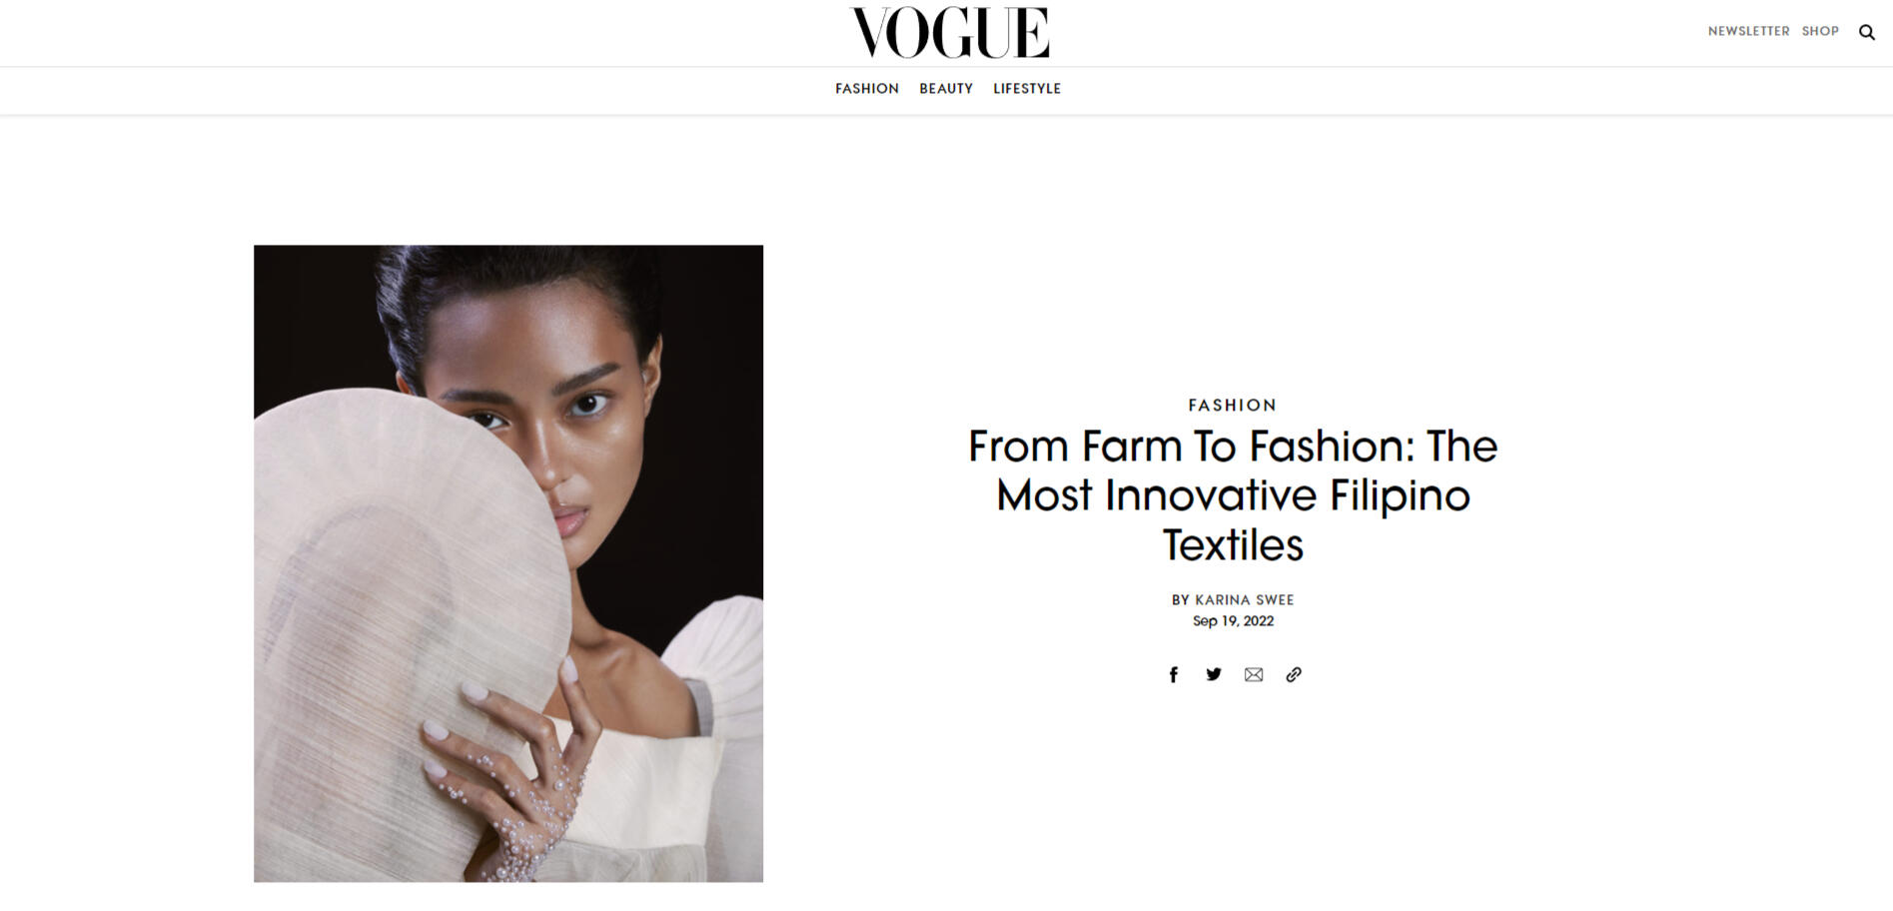
Task: Open the article's model portrait image
Action: click(x=508, y=563)
